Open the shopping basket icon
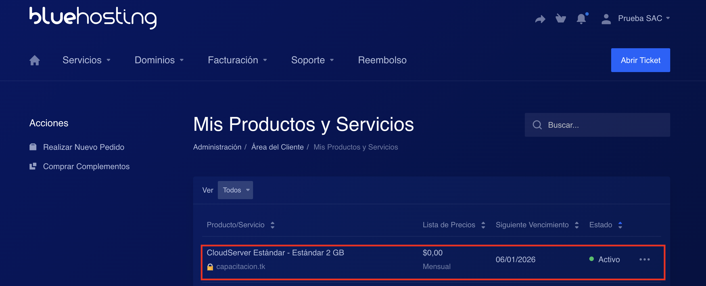 click(x=561, y=18)
